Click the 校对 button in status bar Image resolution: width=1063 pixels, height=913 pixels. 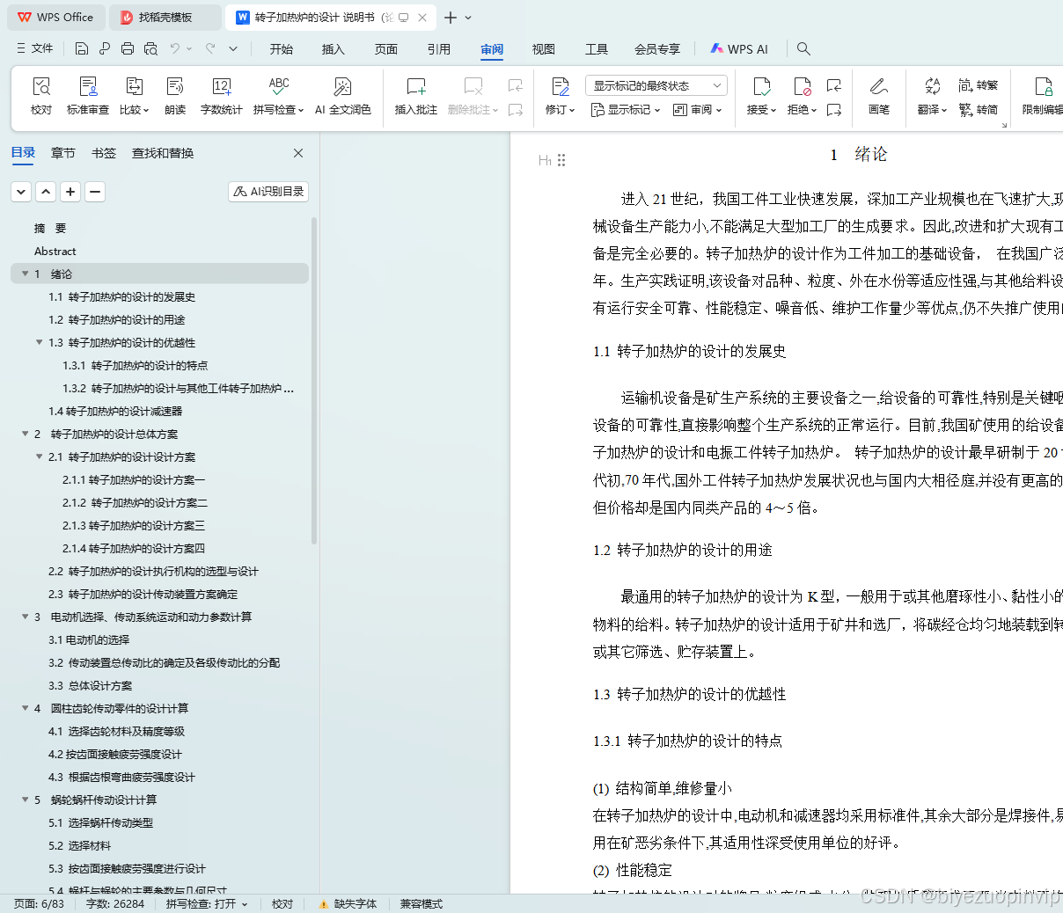(282, 903)
